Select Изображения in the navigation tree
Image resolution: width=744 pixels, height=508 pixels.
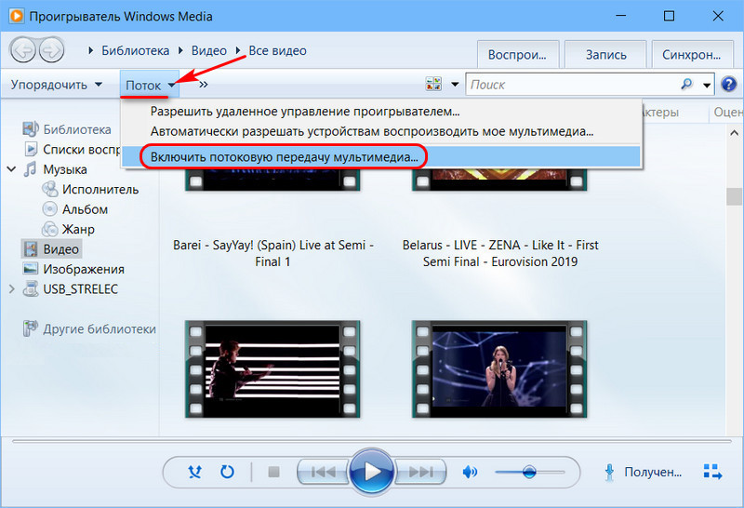(74, 269)
